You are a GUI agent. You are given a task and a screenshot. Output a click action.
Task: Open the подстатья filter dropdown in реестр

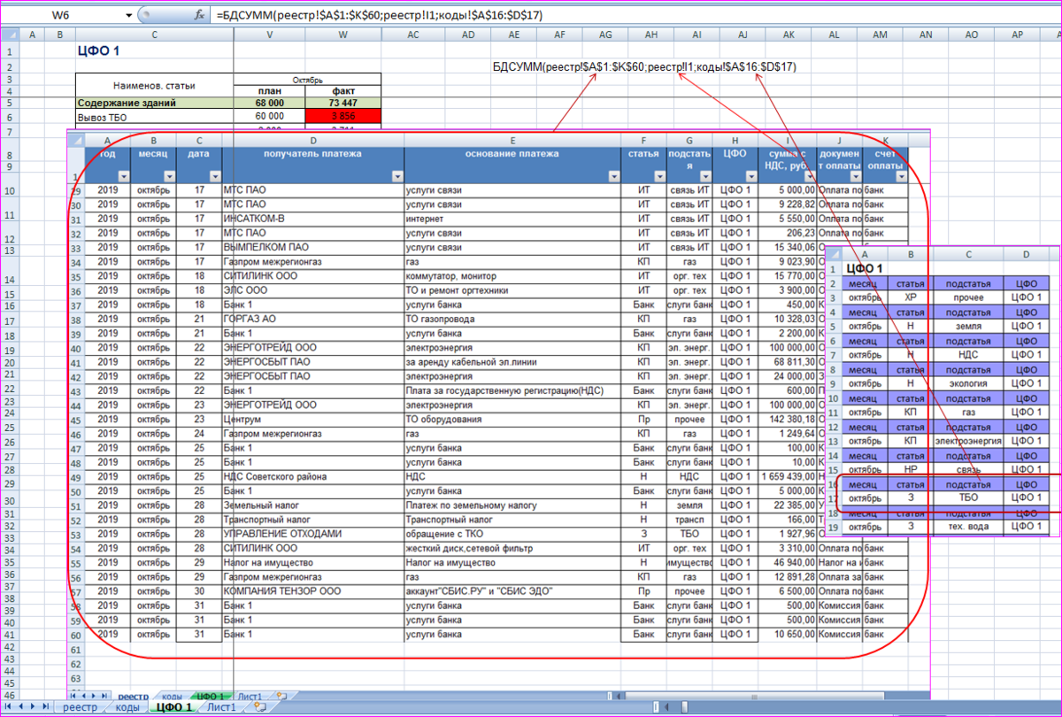(x=705, y=176)
